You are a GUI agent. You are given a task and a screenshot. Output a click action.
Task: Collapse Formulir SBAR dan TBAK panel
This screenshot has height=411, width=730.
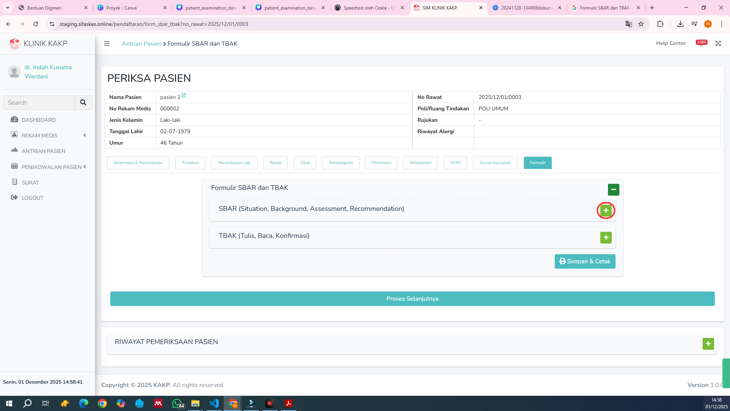tap(613, 190)
